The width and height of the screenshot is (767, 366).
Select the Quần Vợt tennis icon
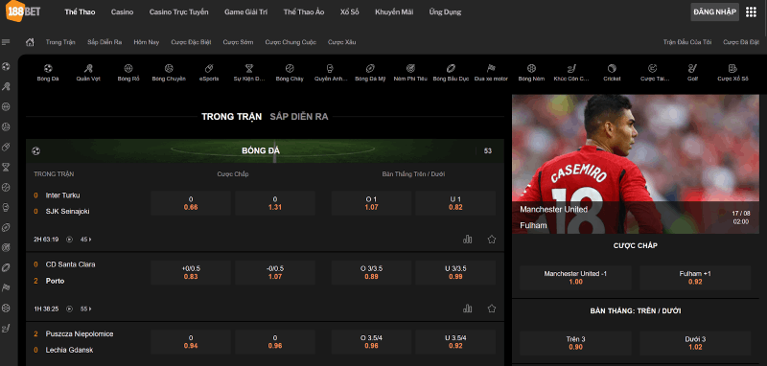[88, 72]
